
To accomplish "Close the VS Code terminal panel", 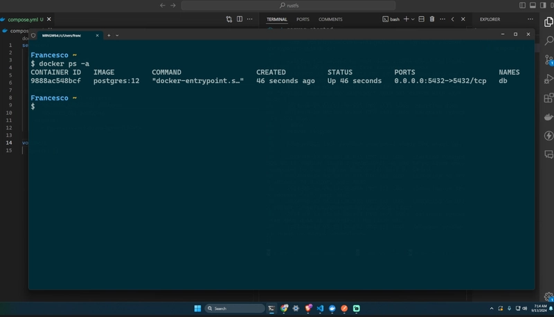I will pyautogui.click(x=463, y=19).
